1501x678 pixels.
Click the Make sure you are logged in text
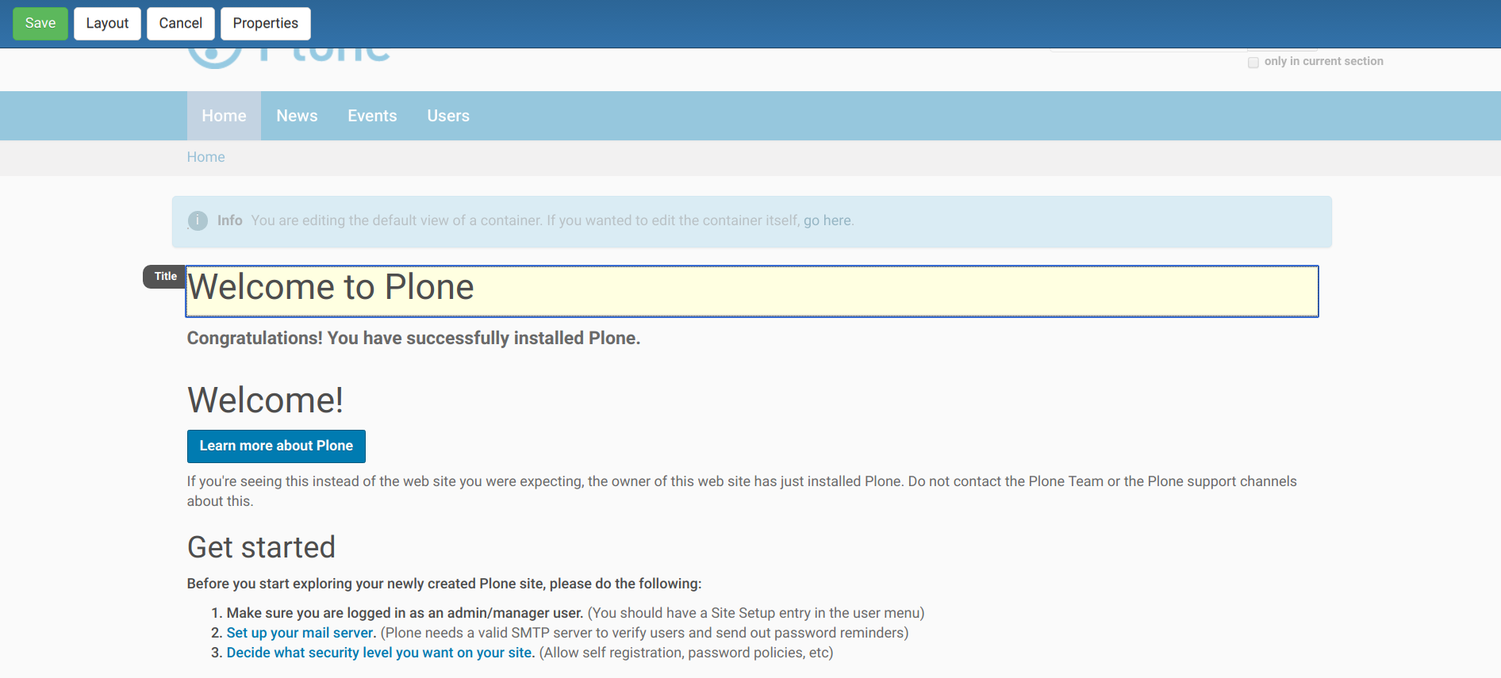(405, 613)
